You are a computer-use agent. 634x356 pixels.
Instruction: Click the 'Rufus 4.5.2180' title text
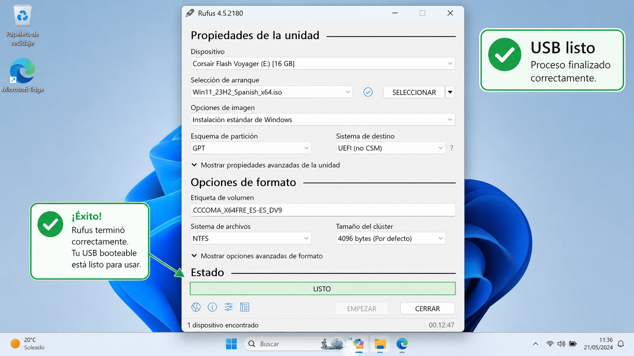220,13
